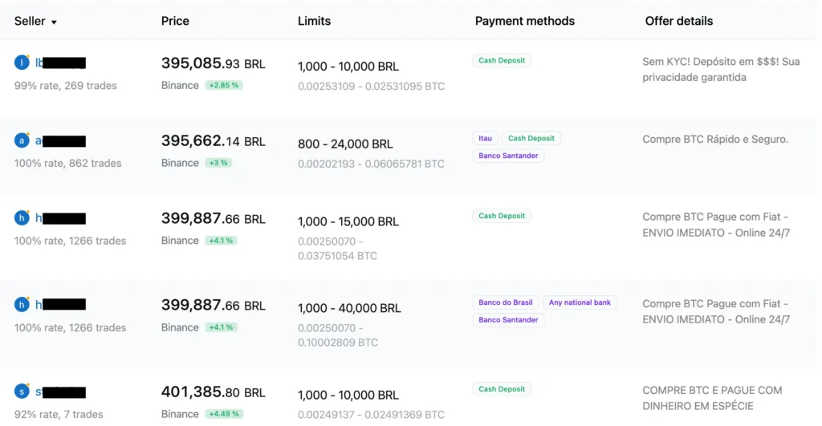Select the 800 - 24,000 BRL limit
This screenshot has width=822, height=426.
(345, 144)
